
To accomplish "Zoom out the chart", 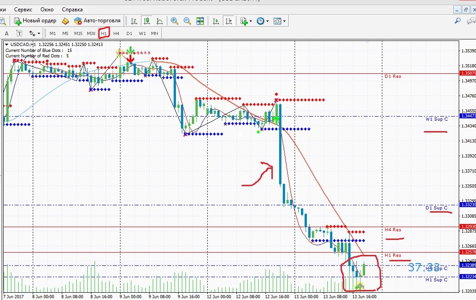I will tap(187, 21).
